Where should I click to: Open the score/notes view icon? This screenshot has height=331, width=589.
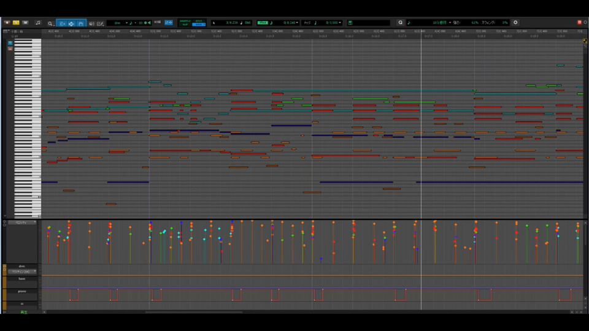tap(38, 23)
